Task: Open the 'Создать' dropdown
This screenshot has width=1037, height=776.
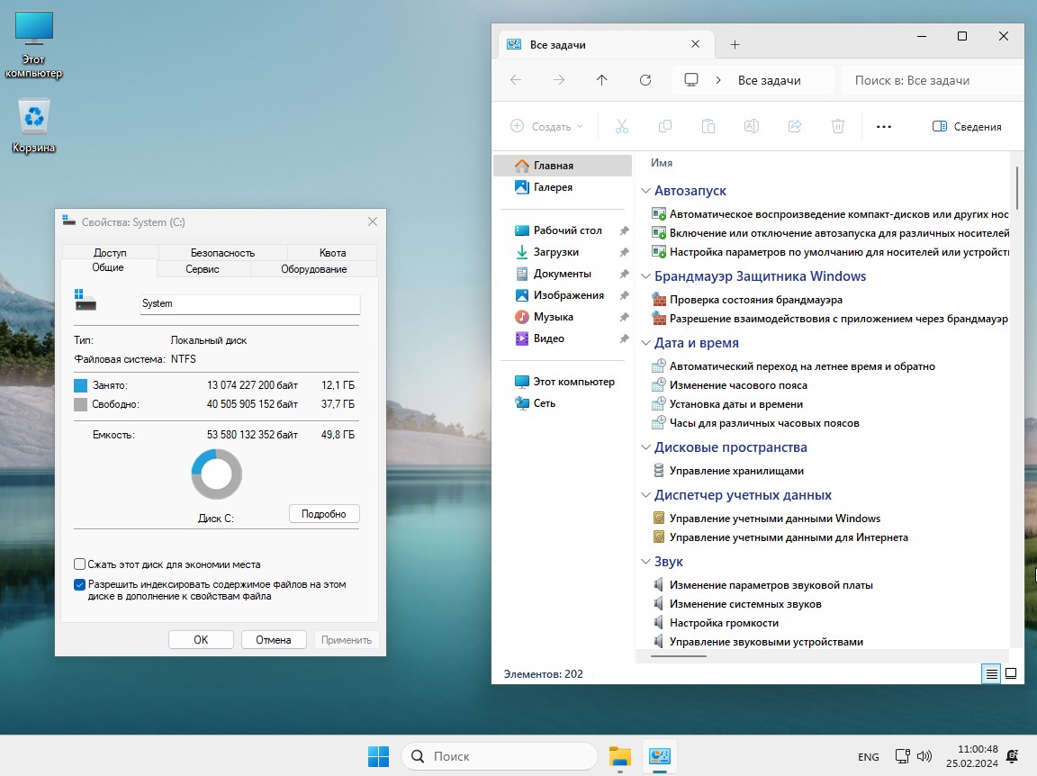Action: tap(547, 127)
